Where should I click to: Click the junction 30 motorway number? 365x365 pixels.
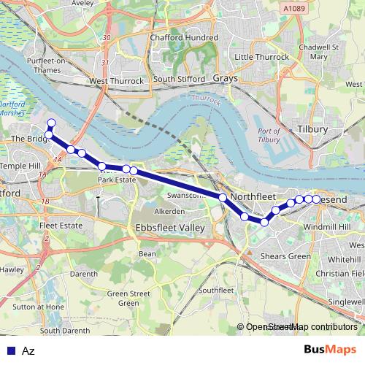(107, 37)
